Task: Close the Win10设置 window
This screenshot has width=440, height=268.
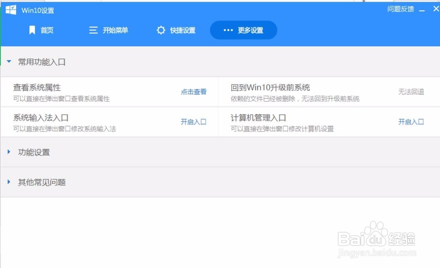Action: [x=436, y=9]
